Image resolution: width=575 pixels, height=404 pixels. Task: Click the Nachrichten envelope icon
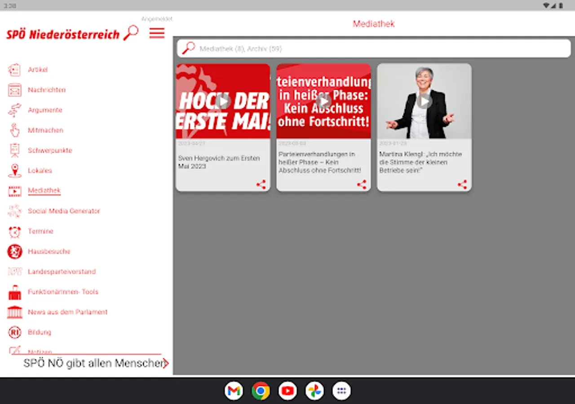click(x=14, y=90)
